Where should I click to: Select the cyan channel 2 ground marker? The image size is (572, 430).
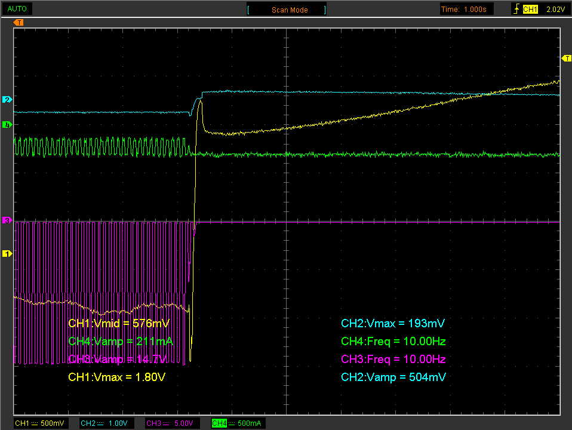click(7, 100)
